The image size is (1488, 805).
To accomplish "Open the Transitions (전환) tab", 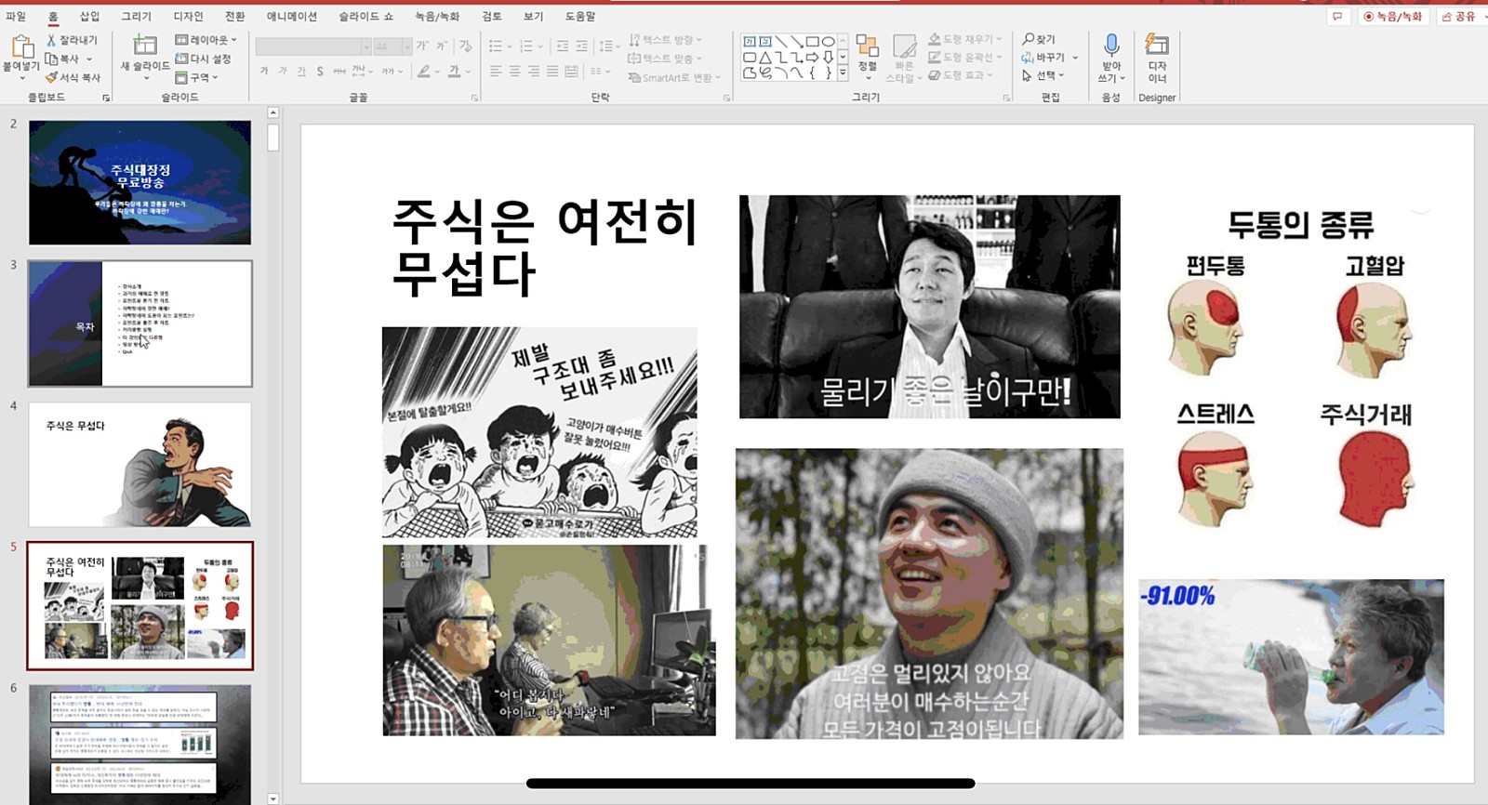I will click(235, 16).
